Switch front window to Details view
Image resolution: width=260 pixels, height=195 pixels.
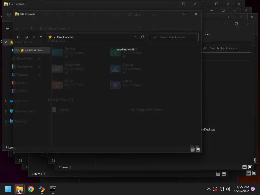coord(192,150)
